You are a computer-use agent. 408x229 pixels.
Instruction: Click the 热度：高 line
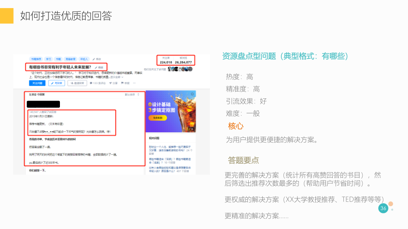pyautogui.click(x=239, y=77)
